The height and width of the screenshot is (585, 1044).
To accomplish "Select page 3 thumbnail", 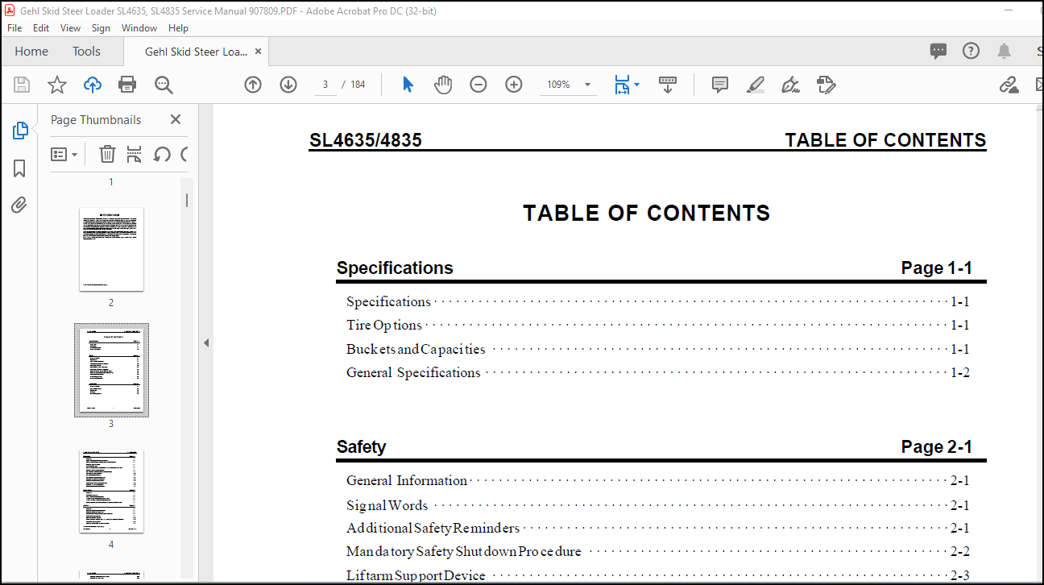I will point(111,371).
